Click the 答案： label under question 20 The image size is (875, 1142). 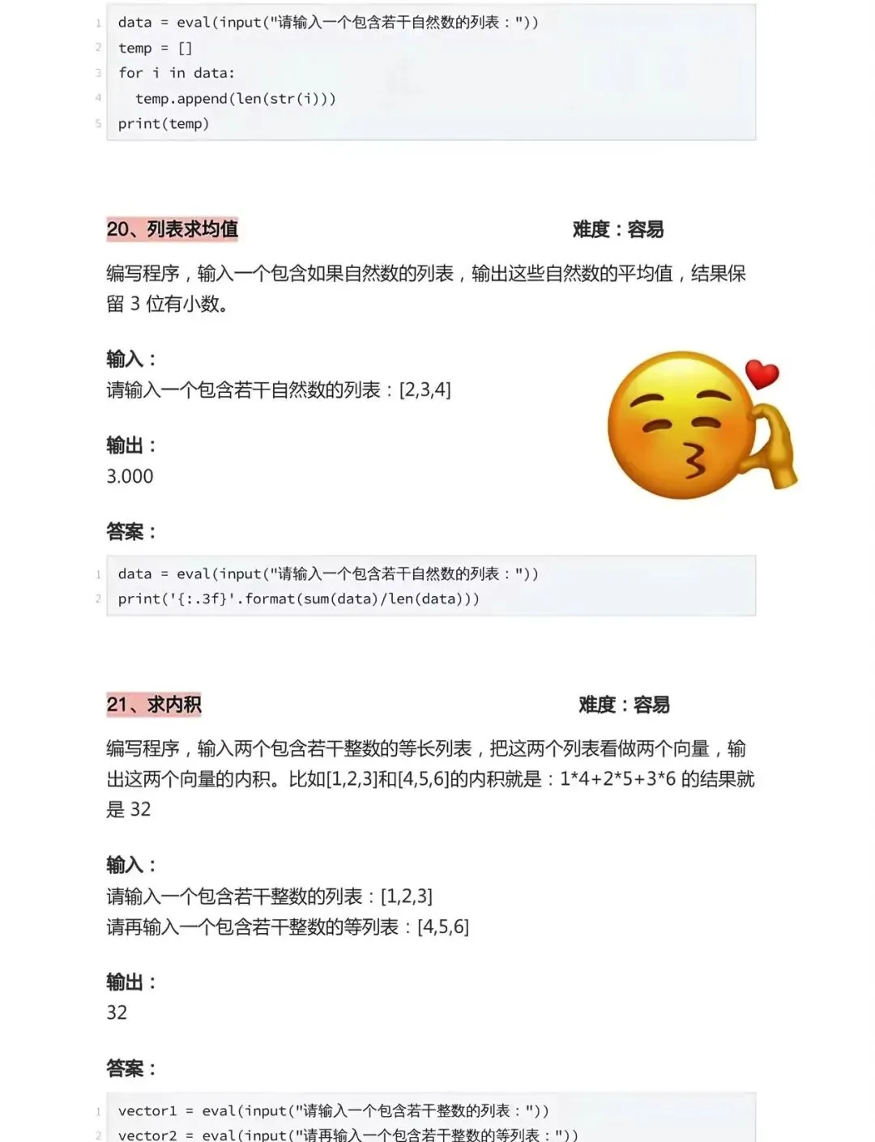[131, 532]
